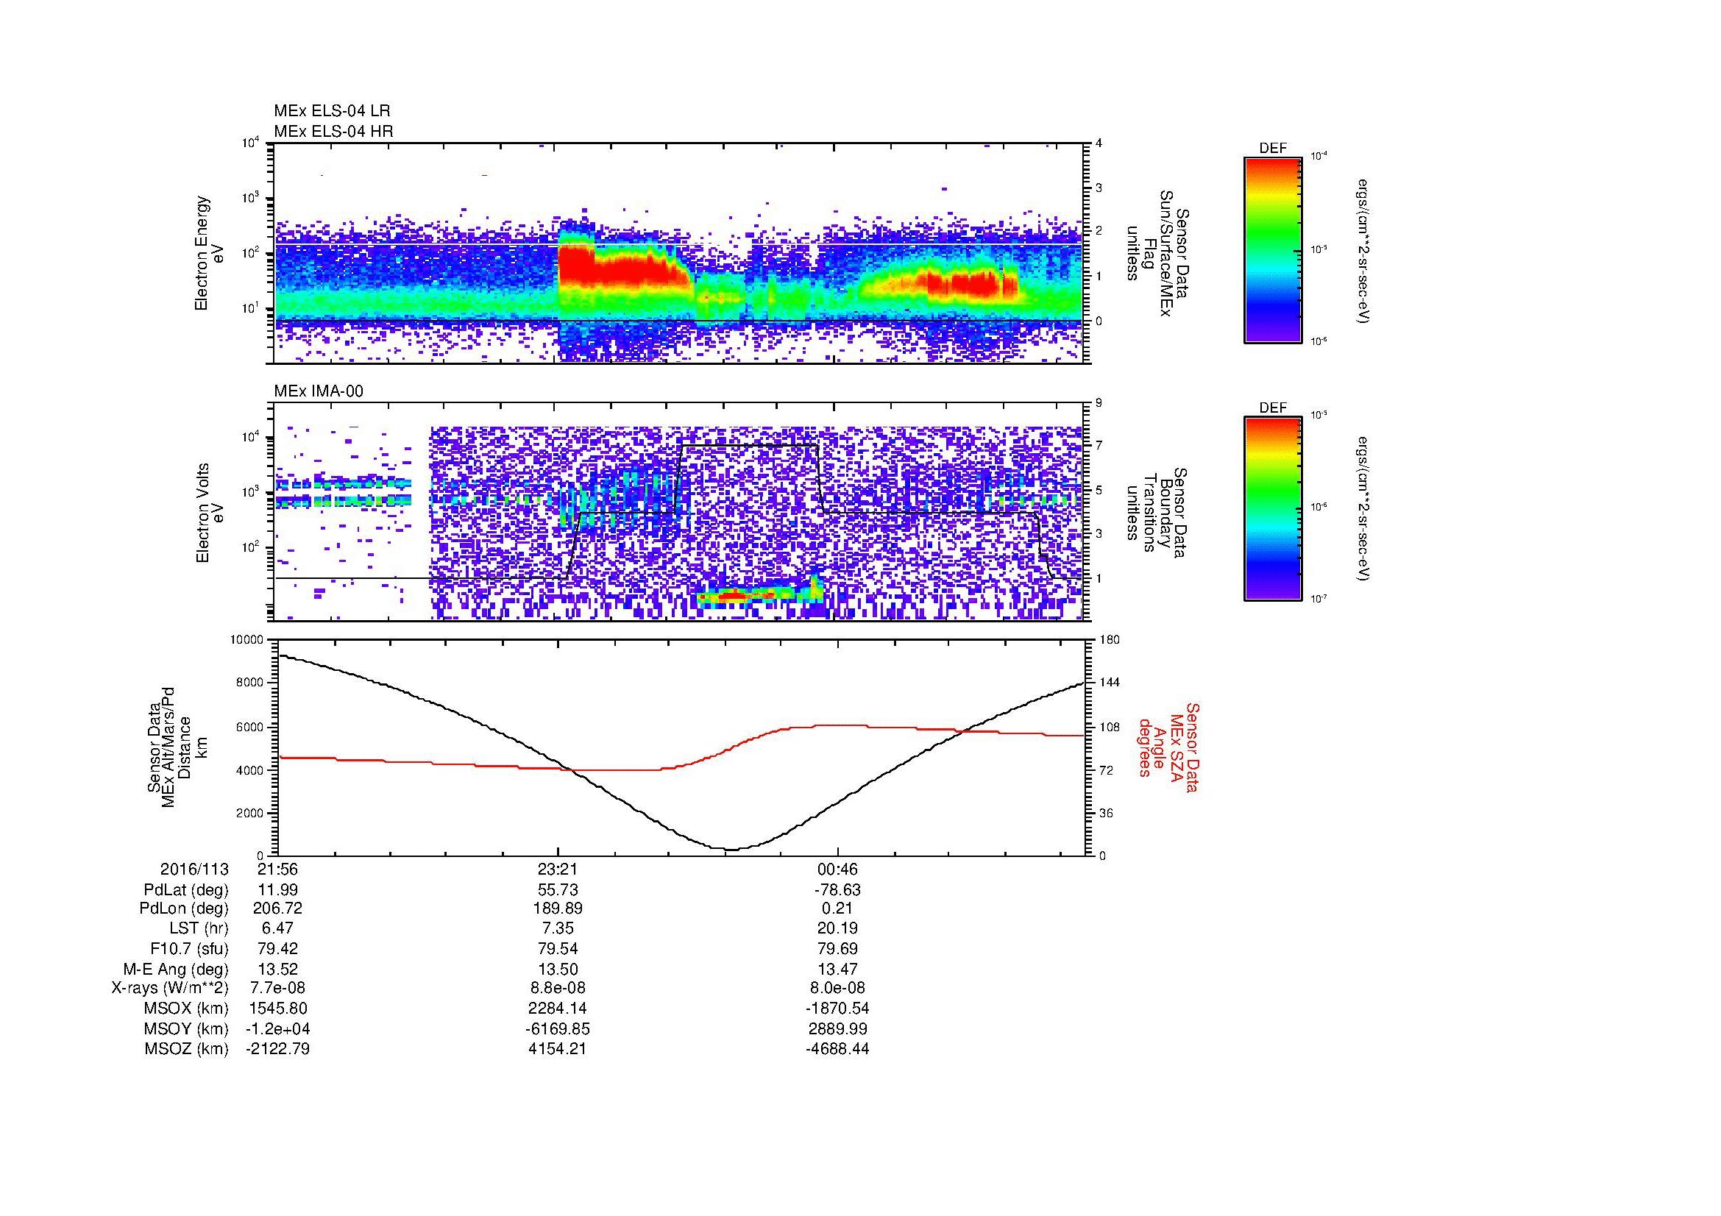Screen dimensions: 1721x1216
Task: Click the F10.7 value '79.54'
Action: (x=558, y=949)
